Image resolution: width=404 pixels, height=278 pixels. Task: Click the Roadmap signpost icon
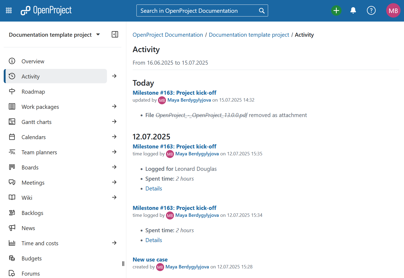coord(12,92)
